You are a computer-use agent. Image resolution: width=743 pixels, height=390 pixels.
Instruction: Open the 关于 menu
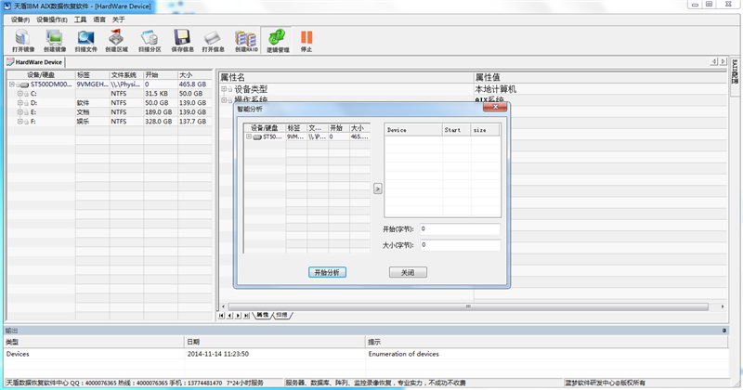[119, 19]
